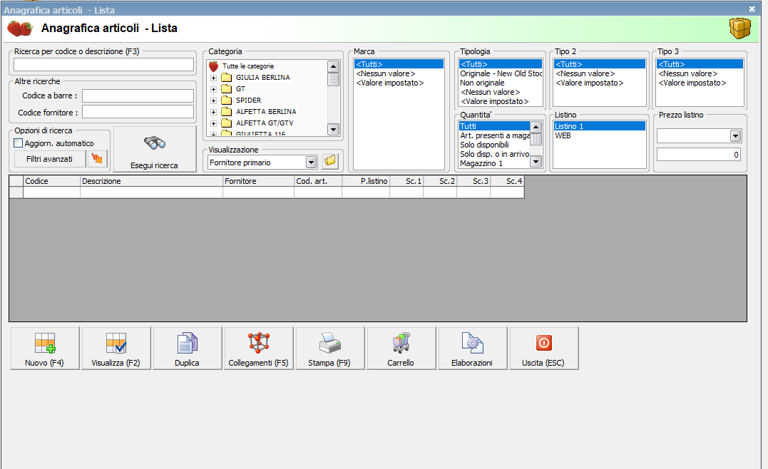The height and width of the screenshot is (469, 768).
Task: Open the Fornitore primario visualization dropdown
Action: point(311,162)
